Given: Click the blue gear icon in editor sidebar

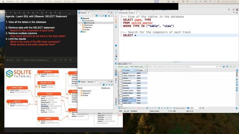Looking at the screenshot, I should pos(116,45).
